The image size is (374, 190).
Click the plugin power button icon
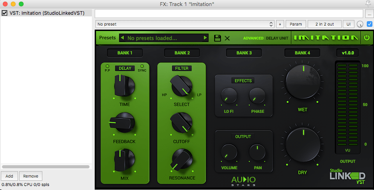pos(366,38)
